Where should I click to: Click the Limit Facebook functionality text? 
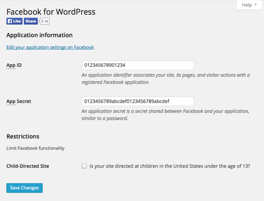coord(35,148)
